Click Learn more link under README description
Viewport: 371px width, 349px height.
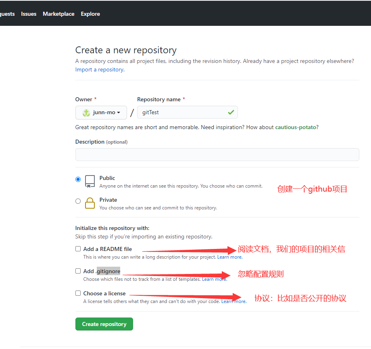pyautogui.click(x=230, y=257)
